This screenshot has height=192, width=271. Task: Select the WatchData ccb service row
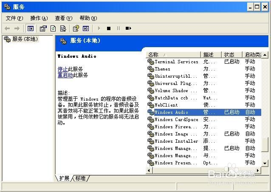pyautogui.click(x=204, y=98)
